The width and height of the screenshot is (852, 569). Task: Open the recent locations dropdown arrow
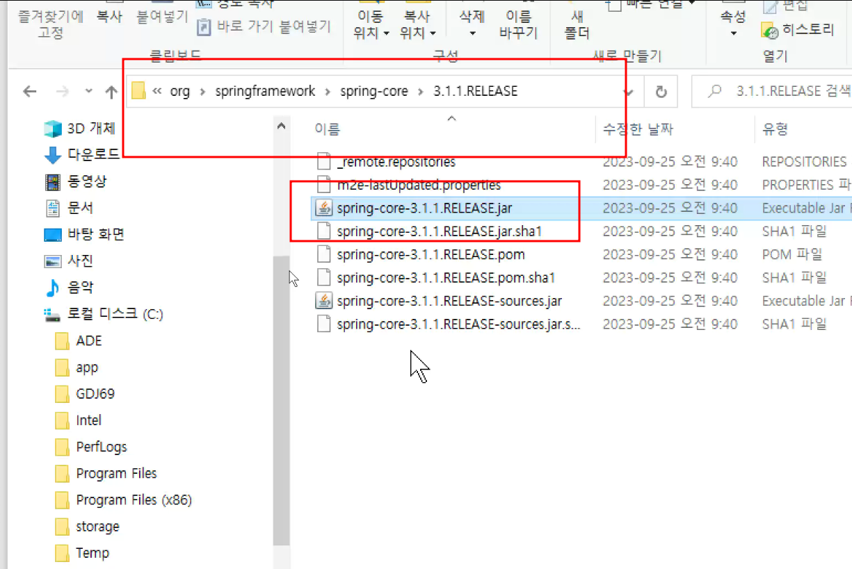88,92
